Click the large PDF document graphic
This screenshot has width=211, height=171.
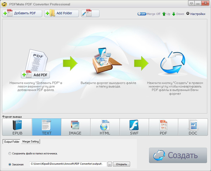coord(37,60)
